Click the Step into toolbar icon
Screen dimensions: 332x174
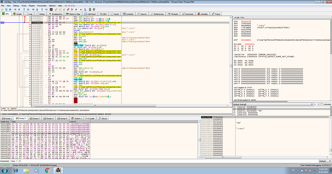[24, 9]
